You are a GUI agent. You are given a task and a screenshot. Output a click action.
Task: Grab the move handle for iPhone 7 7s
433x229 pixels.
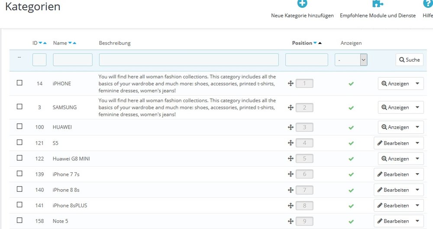coord(291,174)
